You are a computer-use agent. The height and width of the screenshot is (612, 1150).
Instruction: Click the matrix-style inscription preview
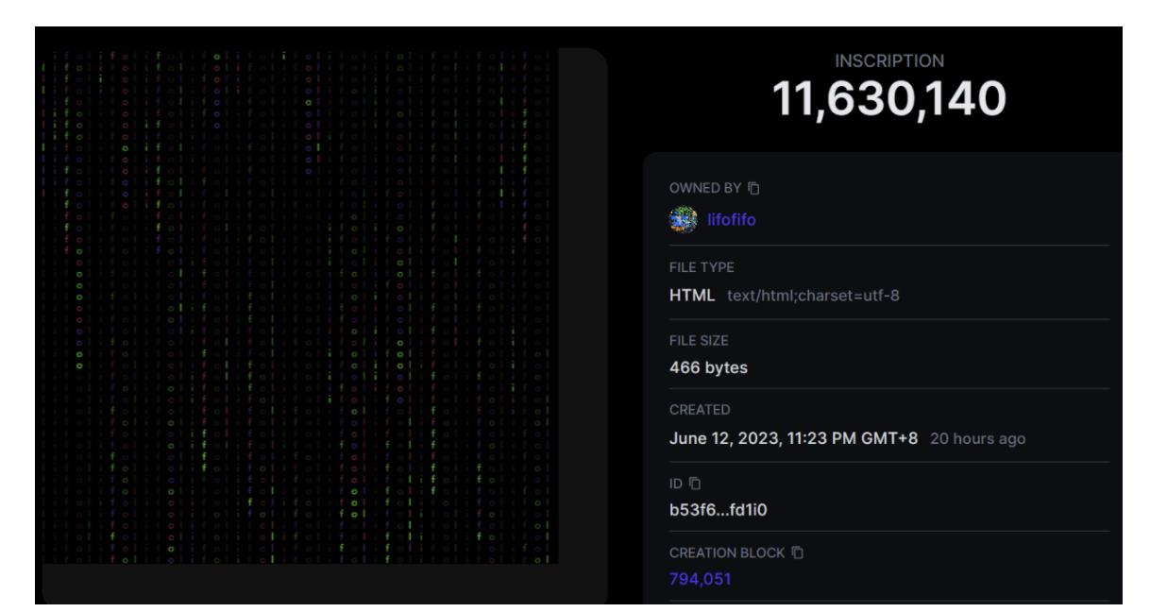[301, 307]
